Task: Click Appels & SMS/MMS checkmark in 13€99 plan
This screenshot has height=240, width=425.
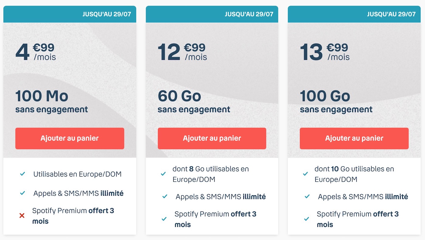Action: click(307, 197)
